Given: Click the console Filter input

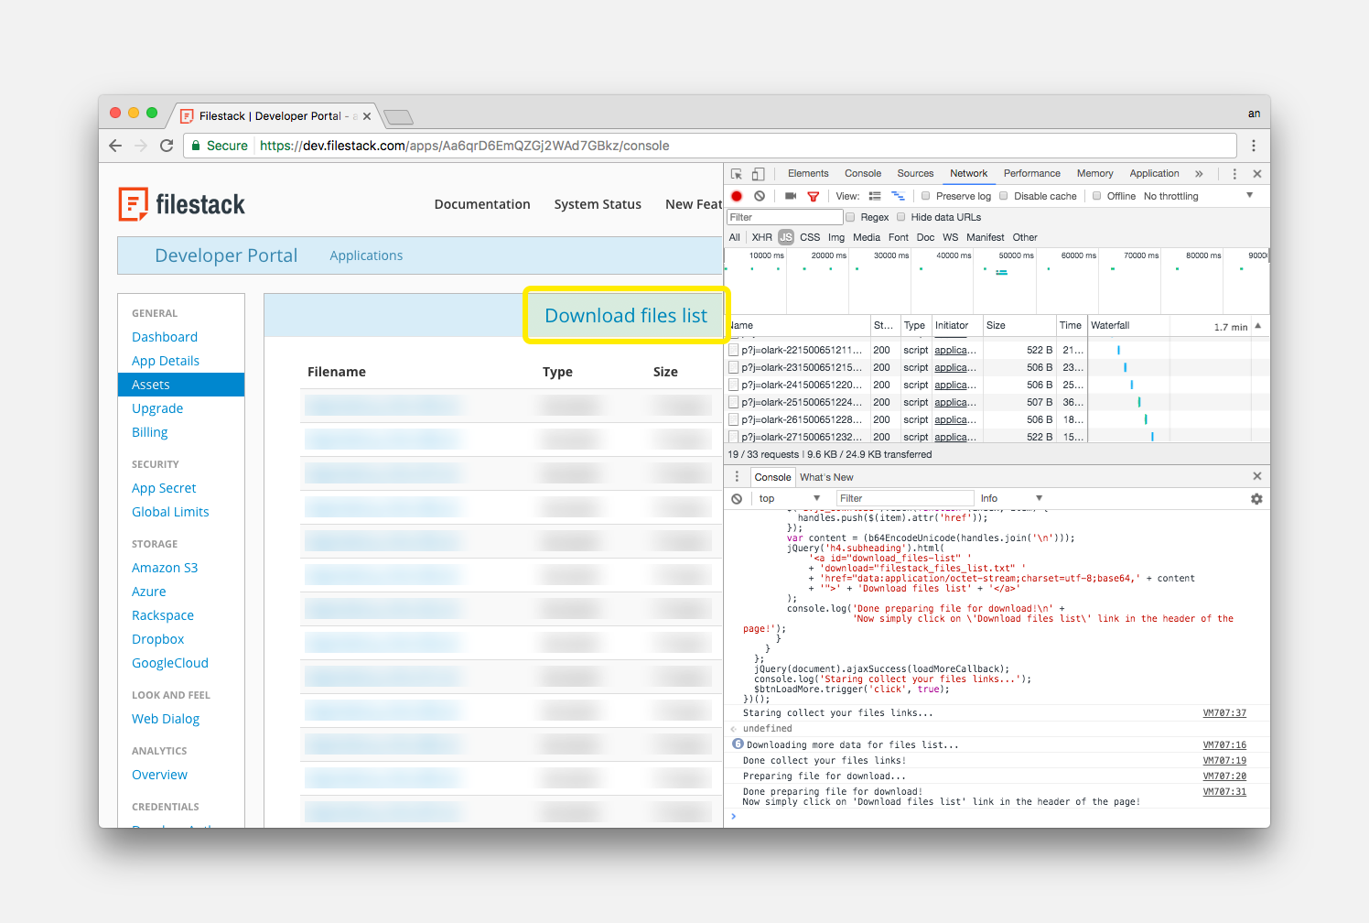Looking at the screenshot, I should [x=905, y=498].
